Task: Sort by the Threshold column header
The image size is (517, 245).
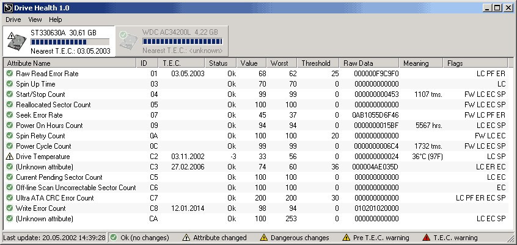Action: pos(318,63)
